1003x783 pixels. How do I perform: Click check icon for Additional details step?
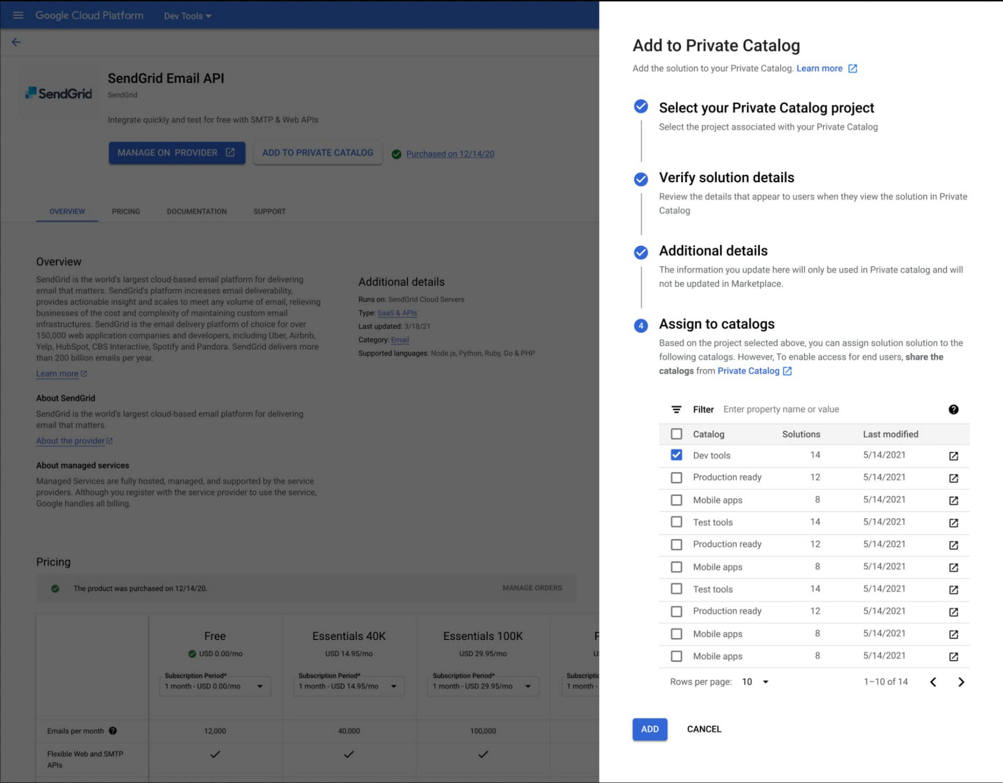point(640,252)
